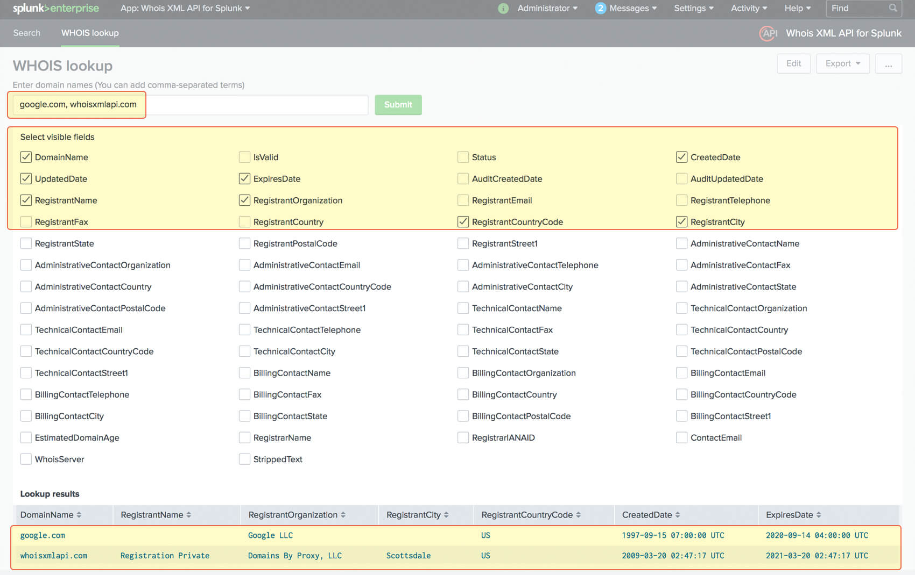Expand the Activity dropdown

[x=749, y=8]
